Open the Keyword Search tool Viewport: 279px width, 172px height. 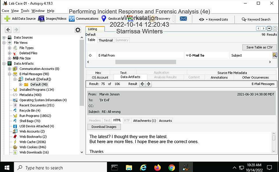pos(256,19)
